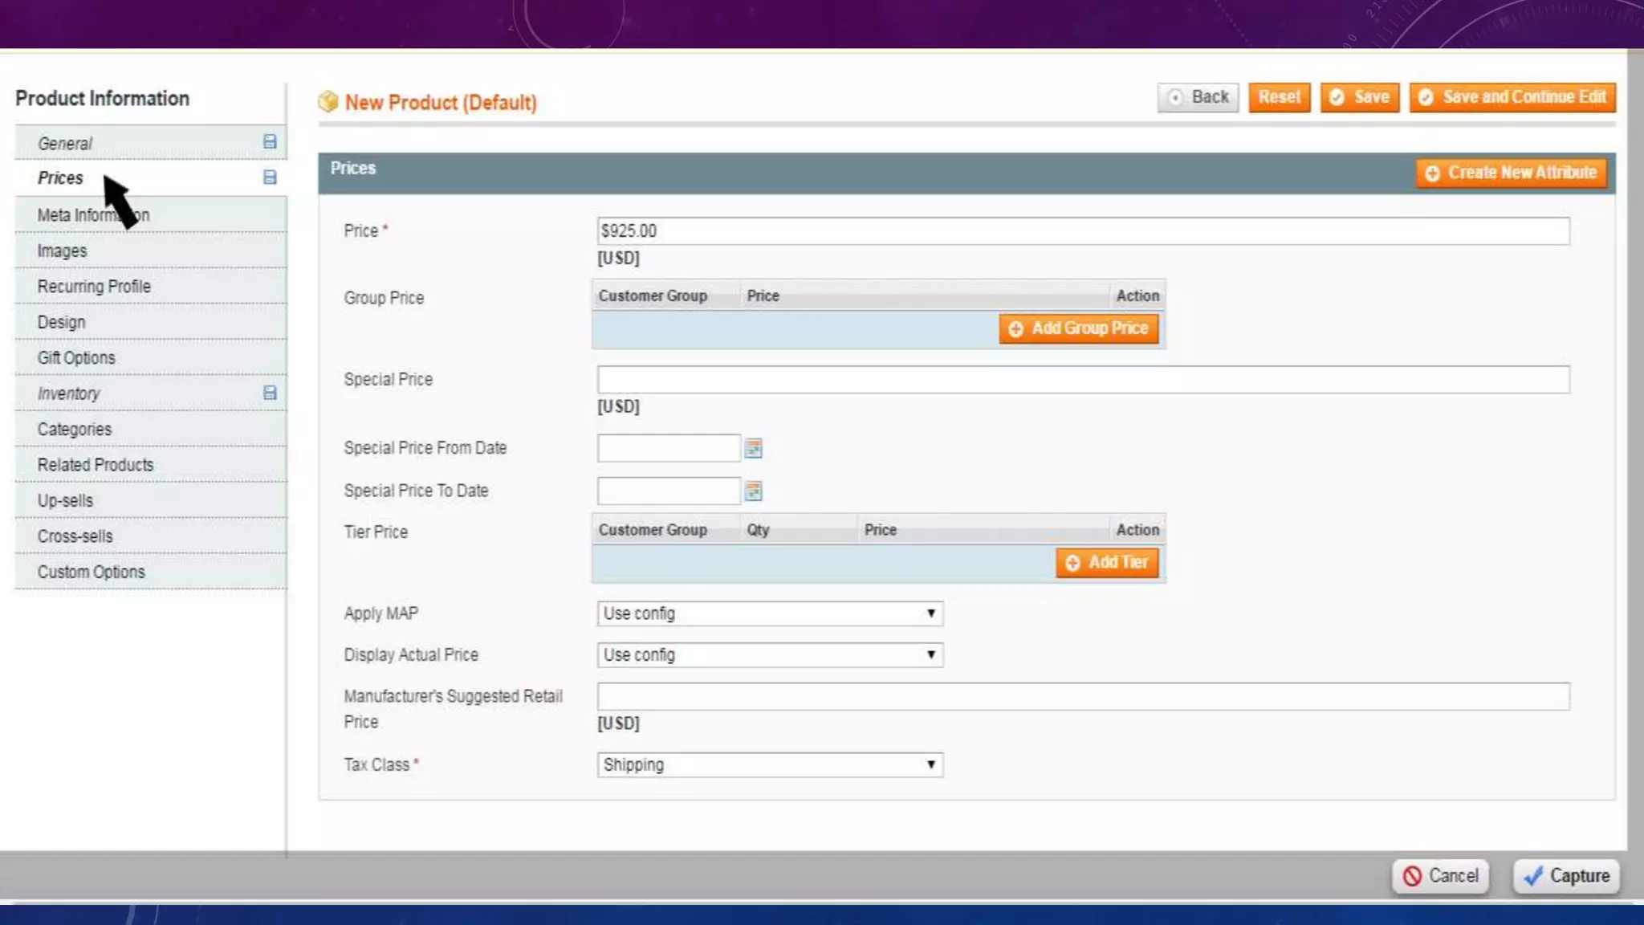Open the Tax Class dropdown
Viewport: 1644px width, 925px height.
[769, 764]
